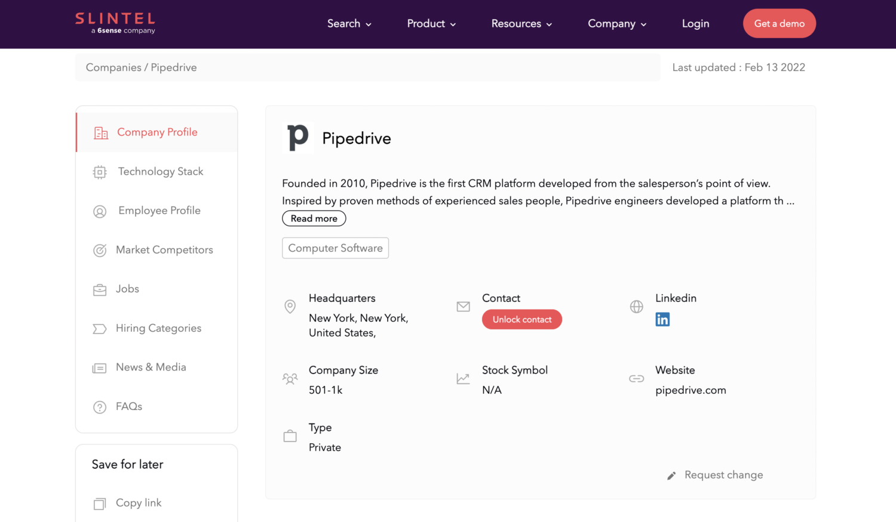Click the '501-1k' company size value
Viewport: 896px width, 522px height.
[326, 390]
